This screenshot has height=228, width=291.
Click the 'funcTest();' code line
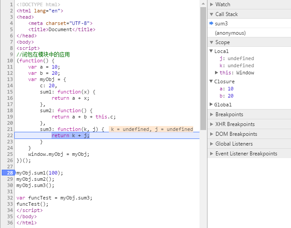(x=32, y=204)
